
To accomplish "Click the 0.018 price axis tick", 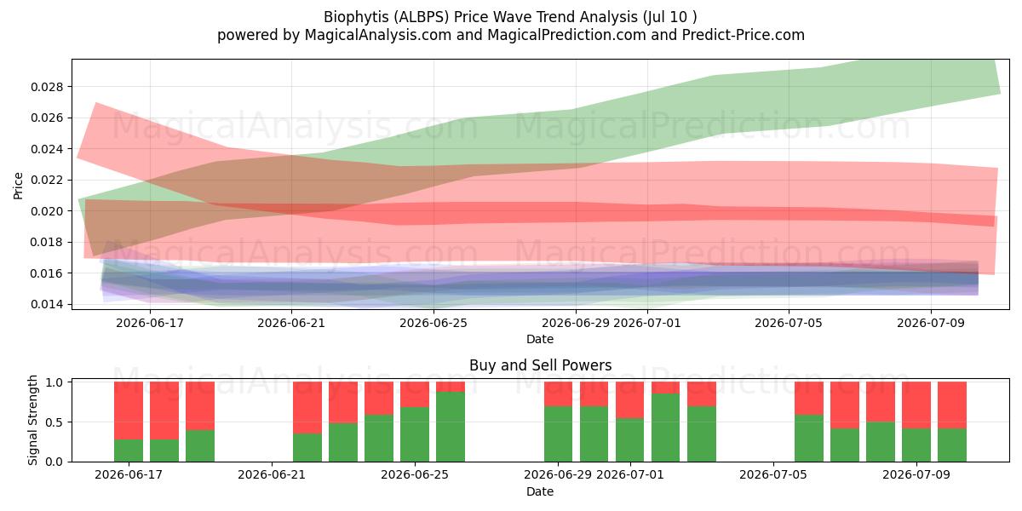I will 48,242.
